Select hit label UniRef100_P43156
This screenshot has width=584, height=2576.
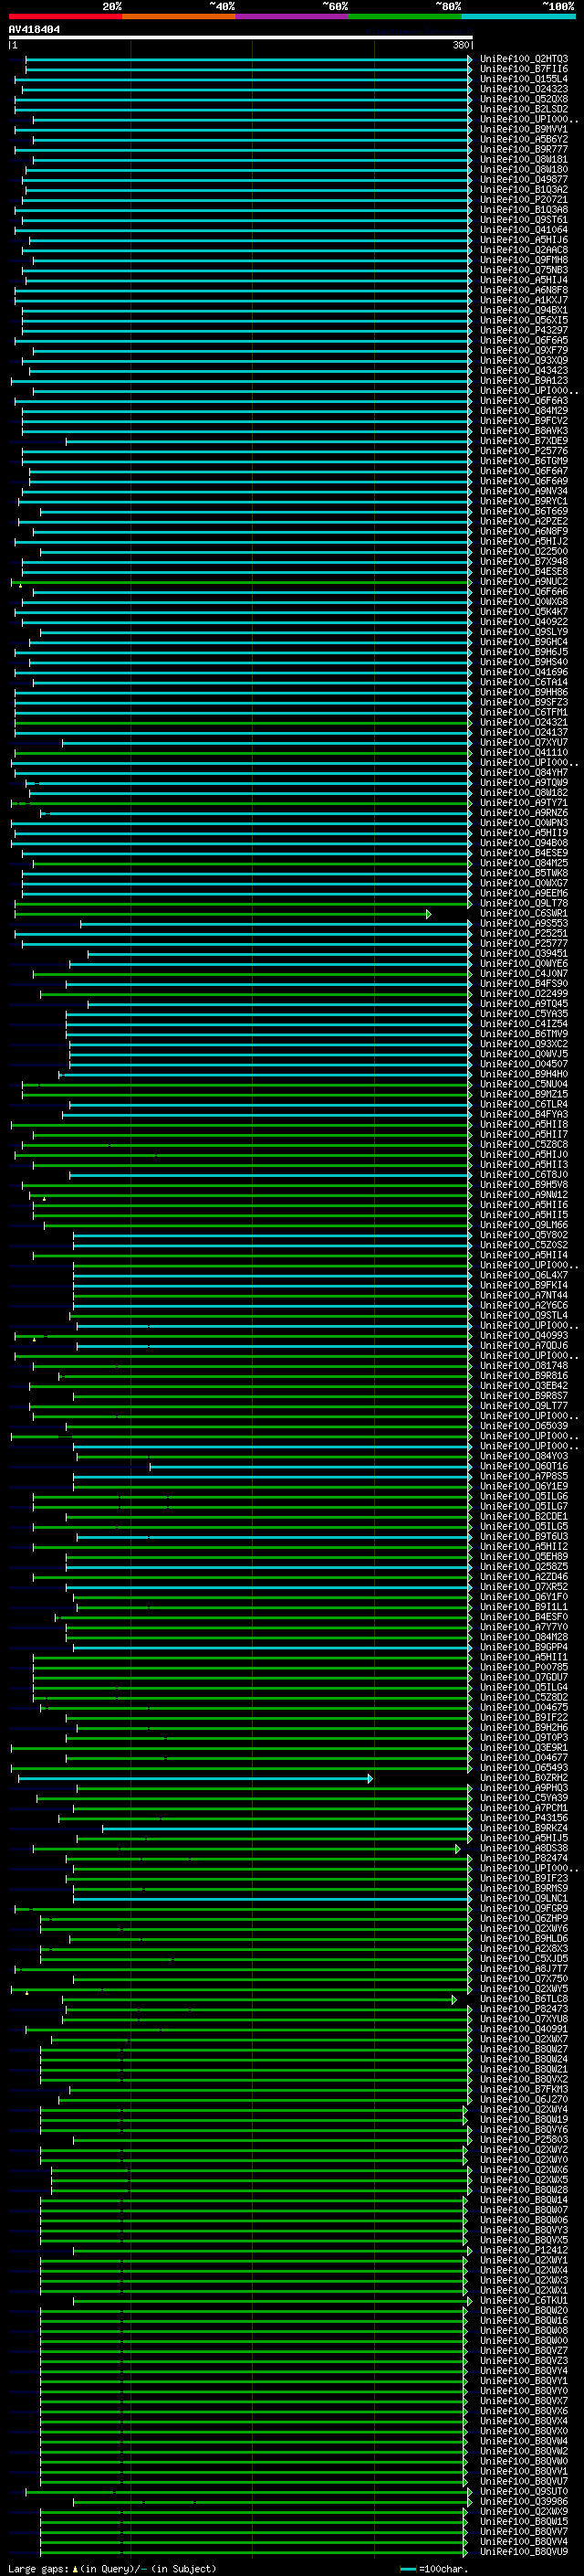tap(524, 1818)
